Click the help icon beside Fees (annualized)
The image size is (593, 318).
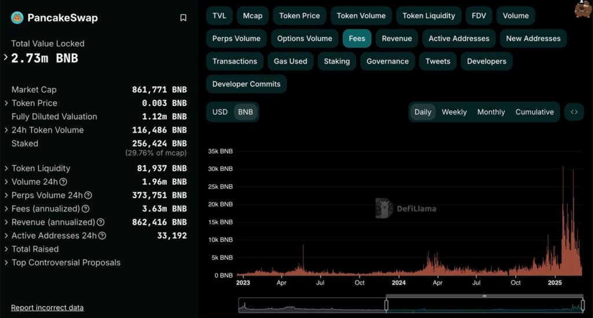[86, 209]
